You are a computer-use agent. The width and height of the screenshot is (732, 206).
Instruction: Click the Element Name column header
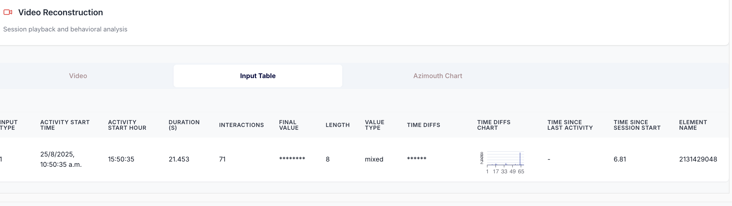click(x=693, y=125)
